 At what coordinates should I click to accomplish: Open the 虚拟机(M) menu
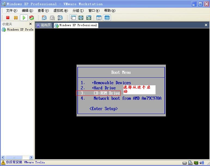60,11
